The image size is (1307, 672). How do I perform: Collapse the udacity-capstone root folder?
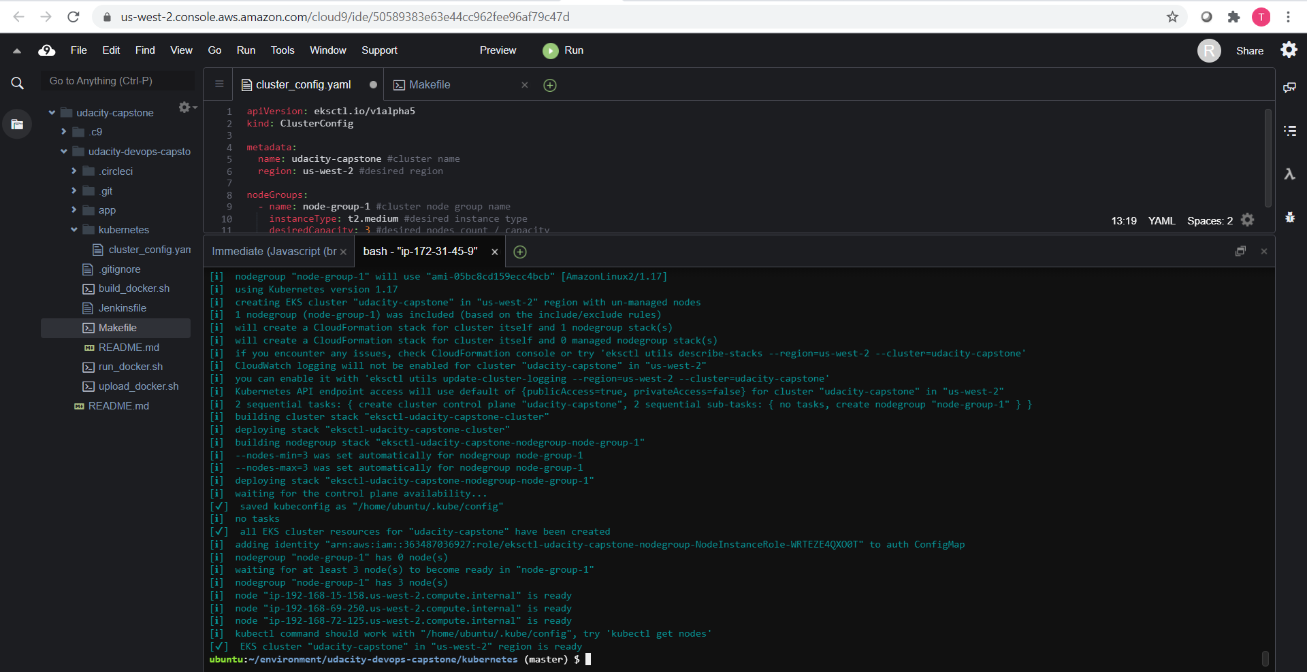pos(52,113)
